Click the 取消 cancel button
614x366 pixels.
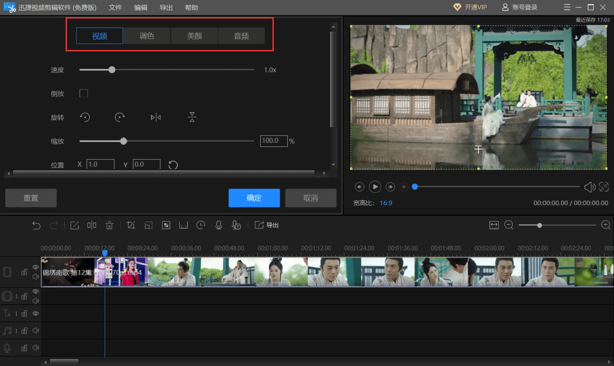pyautogui.click(x=311, y=198)
